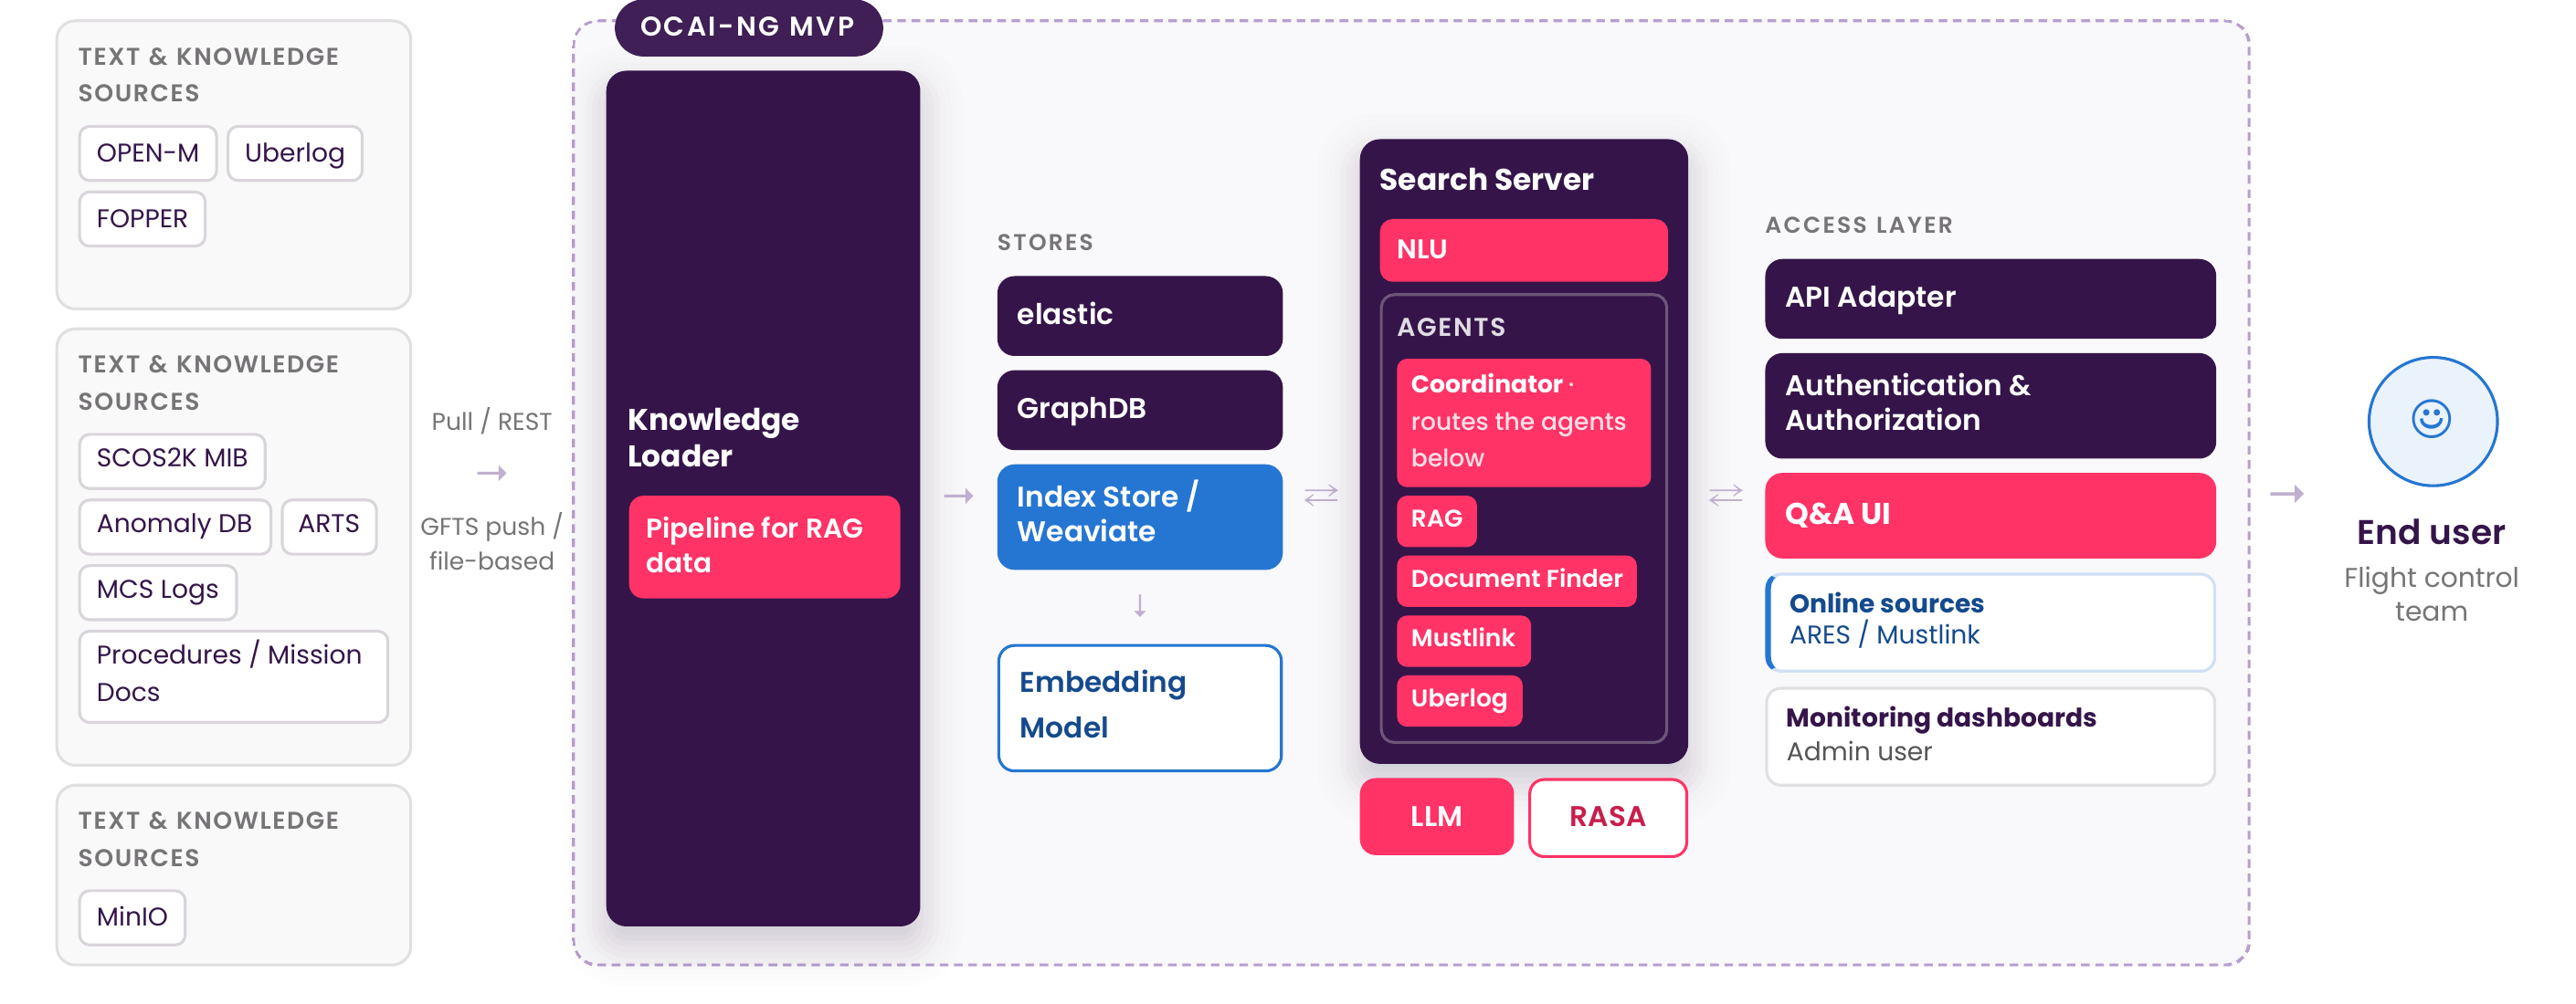Image resolution: width=2576 pixels, height=1004 pixels.
Task: Select the elastic store block
Action: 1139,316
